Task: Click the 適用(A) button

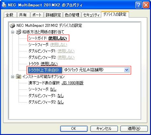Action: point(134,129)
